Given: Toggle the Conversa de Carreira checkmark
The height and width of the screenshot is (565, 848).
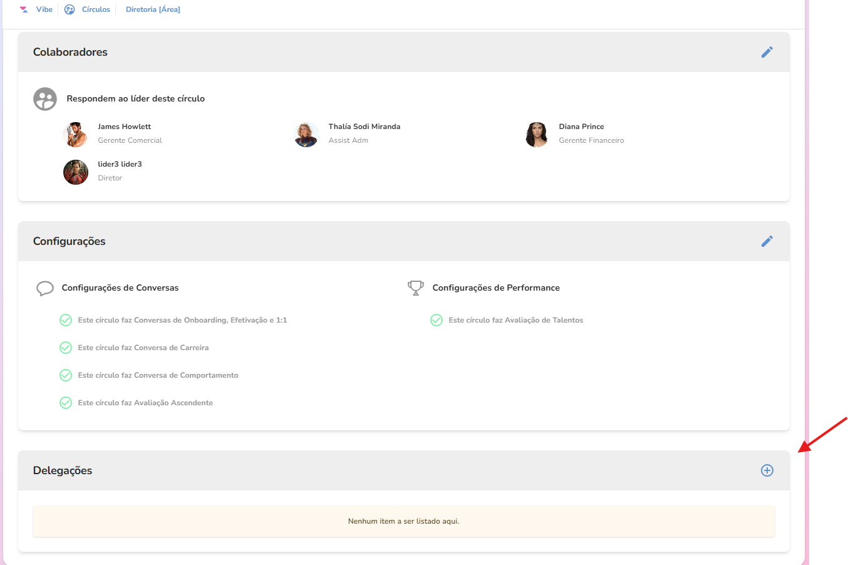Looking at the screenshot, I should coord(66,348).
